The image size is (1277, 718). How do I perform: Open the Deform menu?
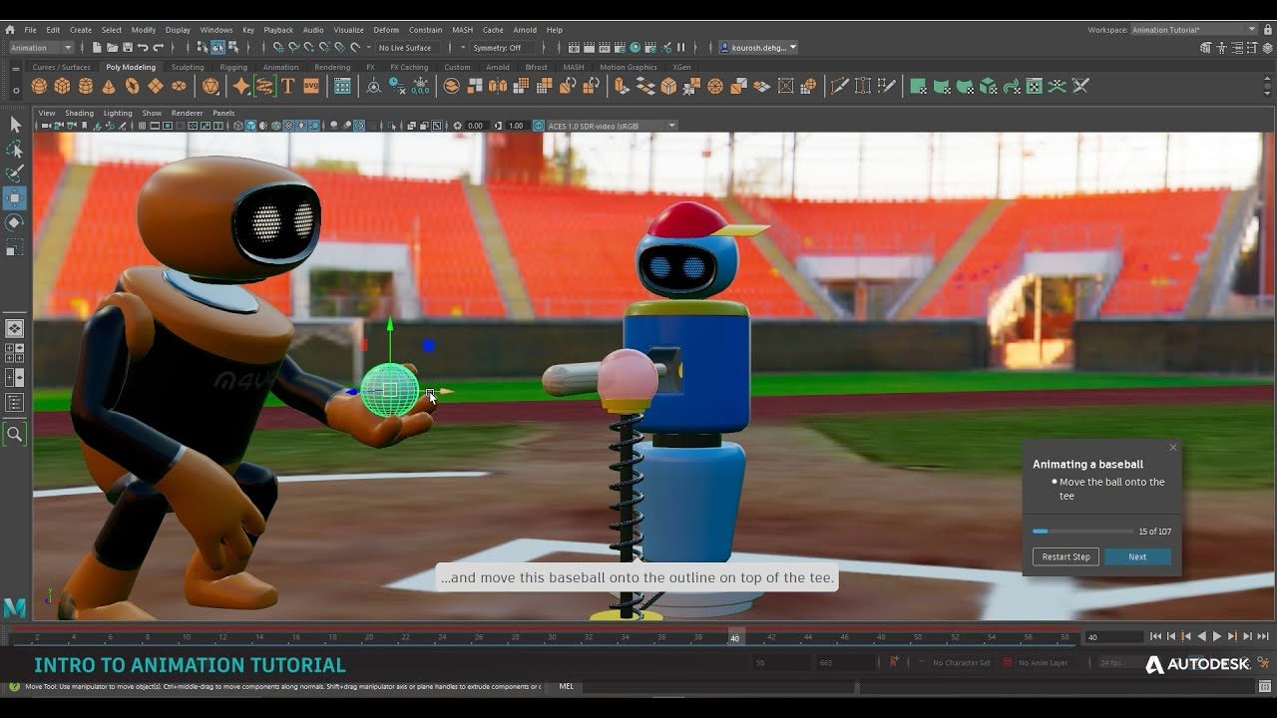[385, 30]
